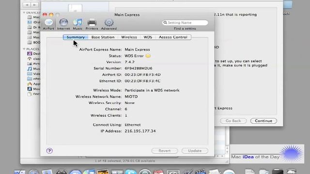Click the Finder status text showing GB available
The width and height of the screenshot is (310, 174).
coord(125,161)
